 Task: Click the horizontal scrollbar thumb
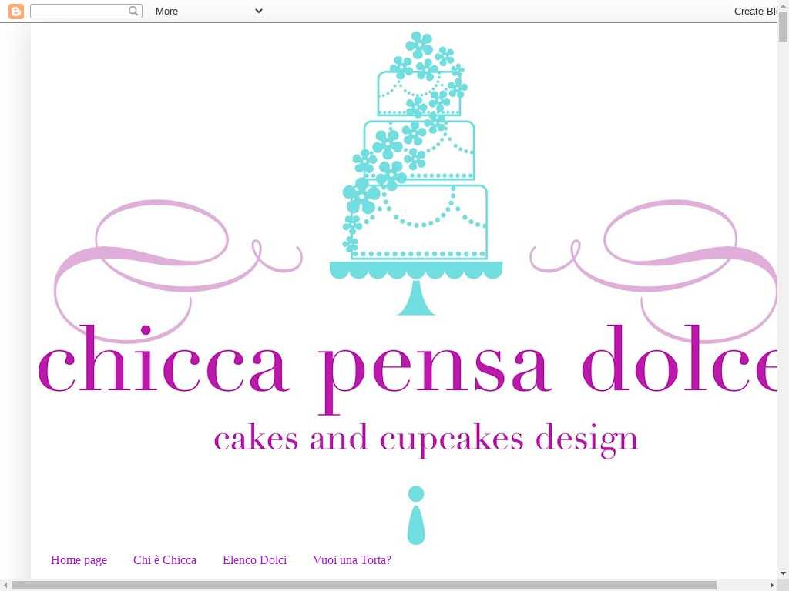[x=364, y=586]
